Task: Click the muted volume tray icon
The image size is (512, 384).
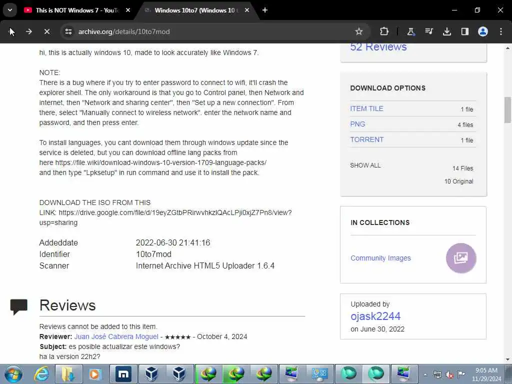Action: 449,375
